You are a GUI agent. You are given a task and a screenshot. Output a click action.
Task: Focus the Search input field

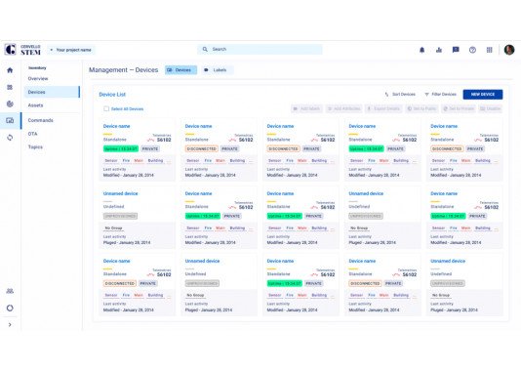point(260,49)
